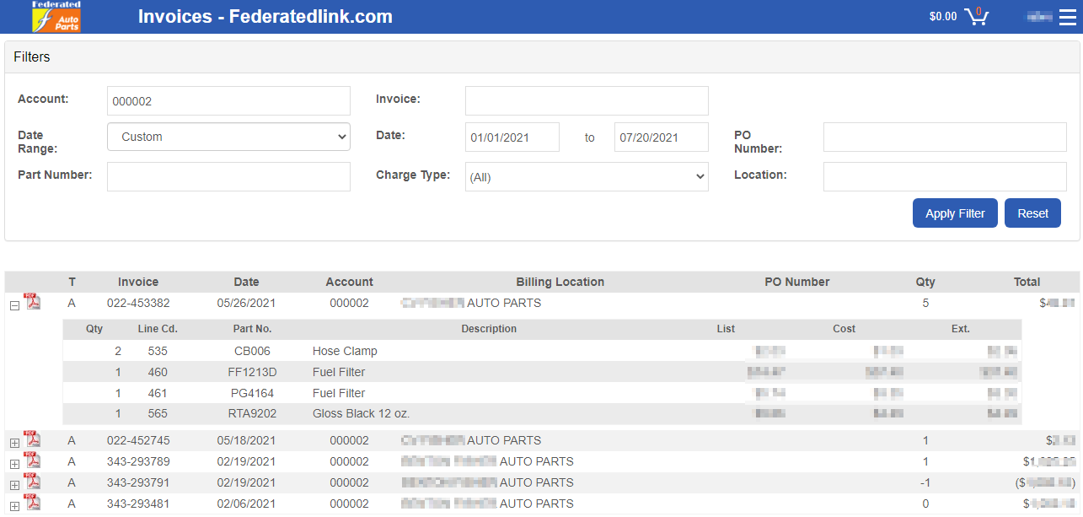Image resolution: width=1083 pixels, height=517 pixels.
Task: Open PDF for invoice 343-293481
Action: [x=32, y=503]
